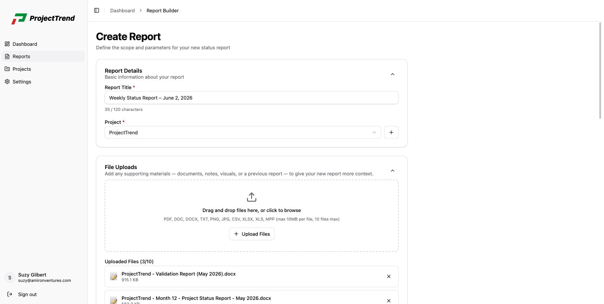Remove the Month 12 Status Report file

[x=389, y=301]
